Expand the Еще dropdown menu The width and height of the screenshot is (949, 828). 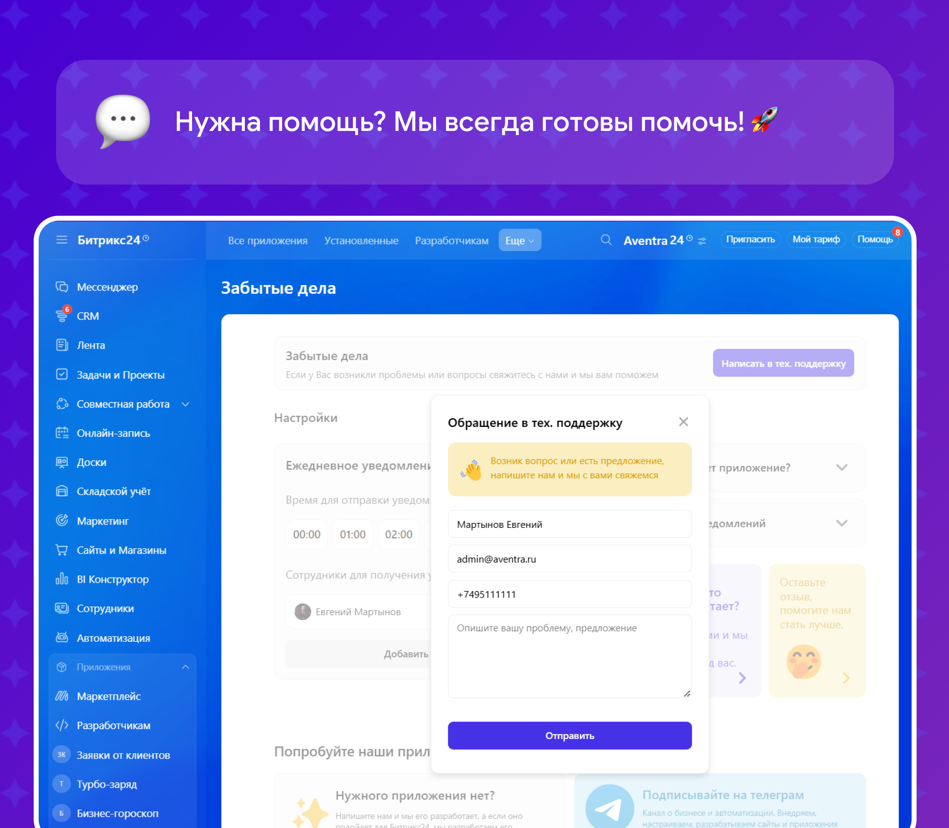point(519,240)
